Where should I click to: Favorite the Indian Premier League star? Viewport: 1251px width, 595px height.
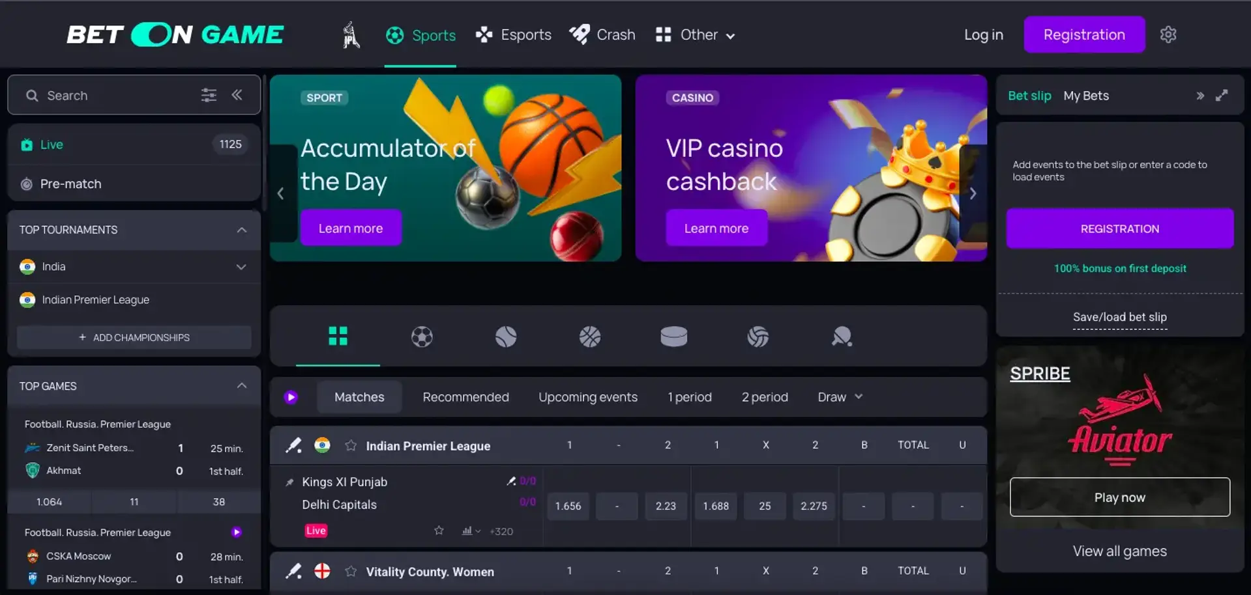(351, 445)
